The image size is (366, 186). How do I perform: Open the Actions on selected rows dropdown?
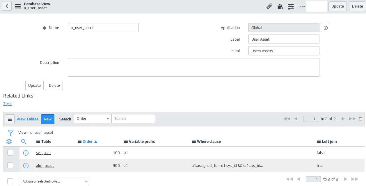54,181
